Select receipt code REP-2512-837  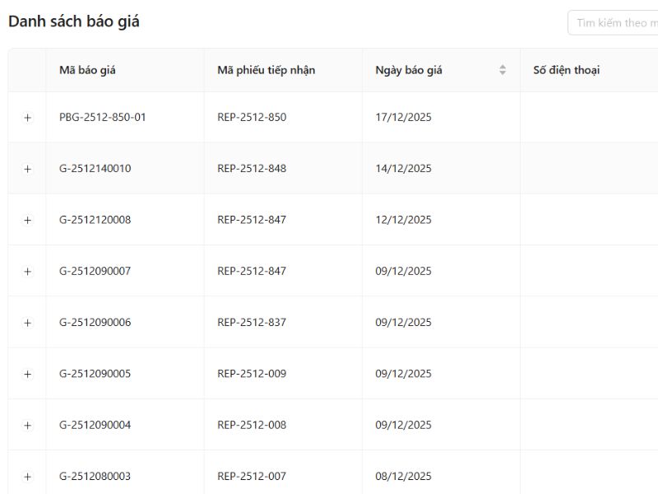tap(252, 323)
